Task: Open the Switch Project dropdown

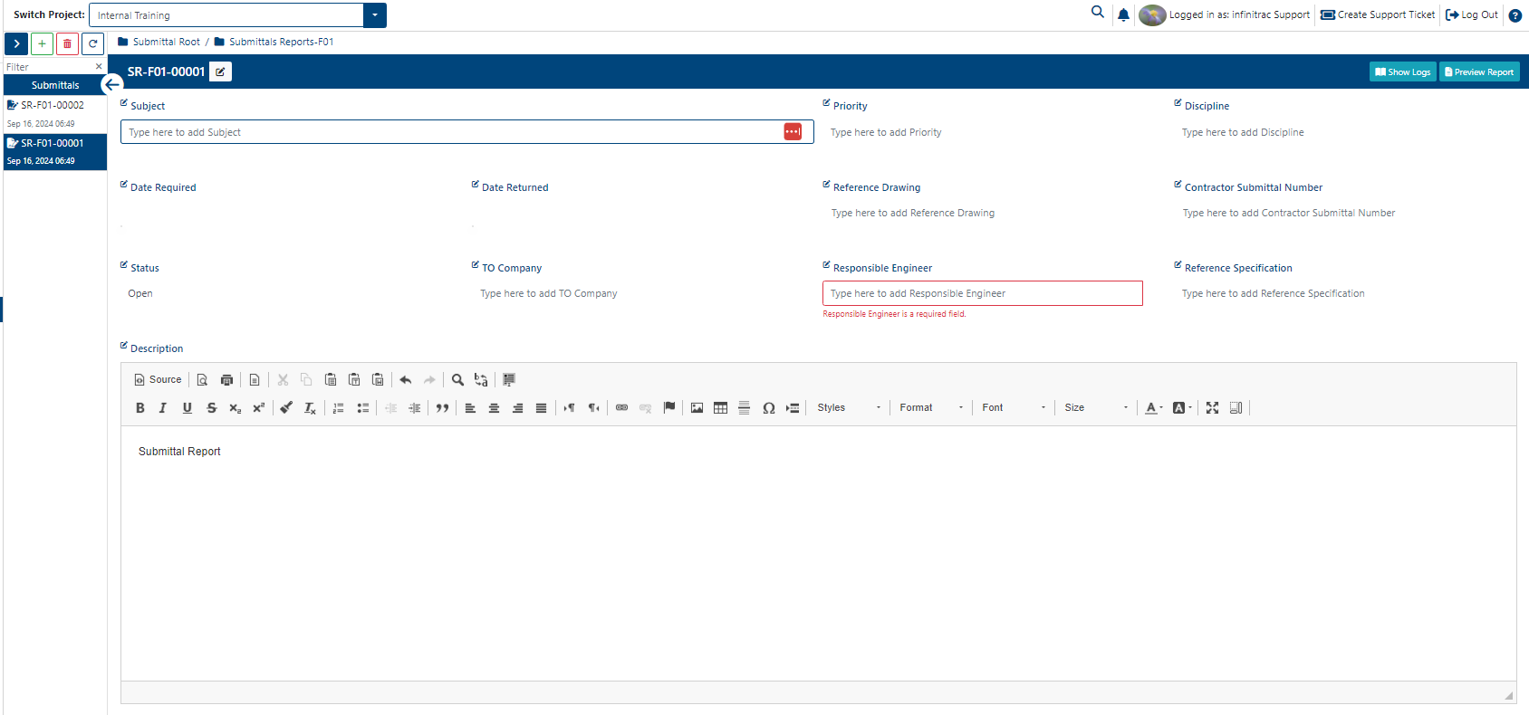Action: click(x=375, y=15)
